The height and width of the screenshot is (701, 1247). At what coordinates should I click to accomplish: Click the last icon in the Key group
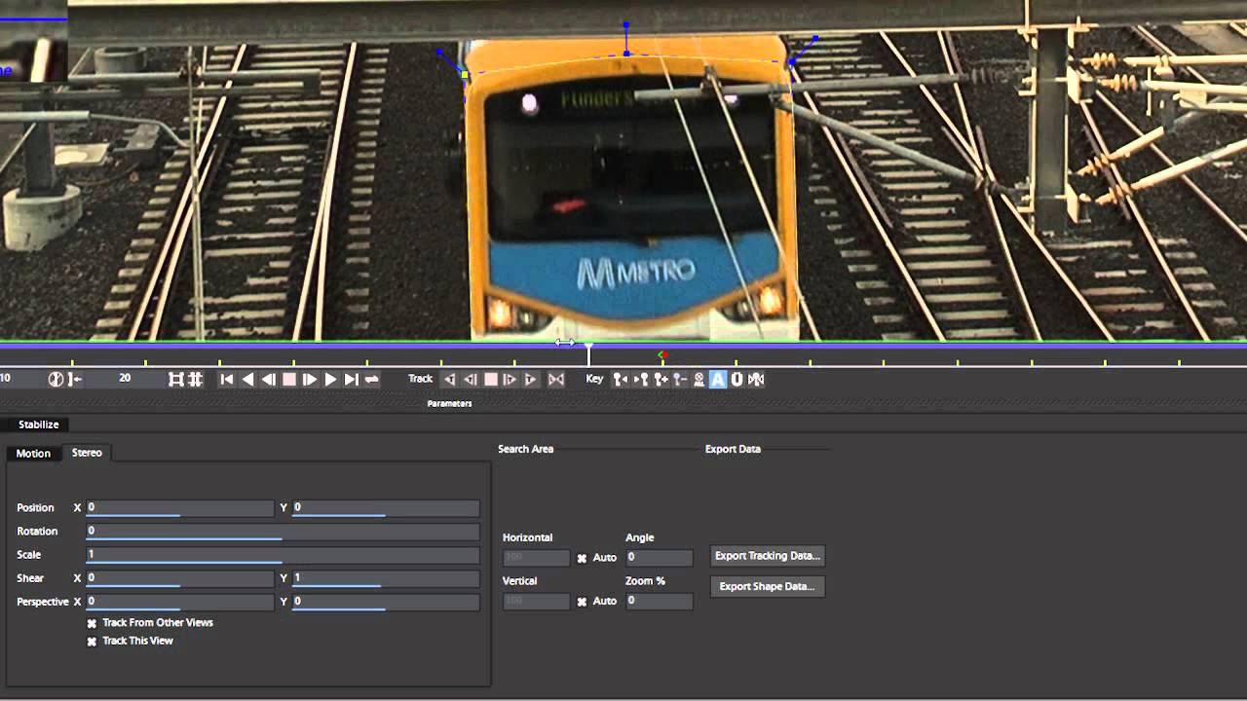[x=756, y=380]
